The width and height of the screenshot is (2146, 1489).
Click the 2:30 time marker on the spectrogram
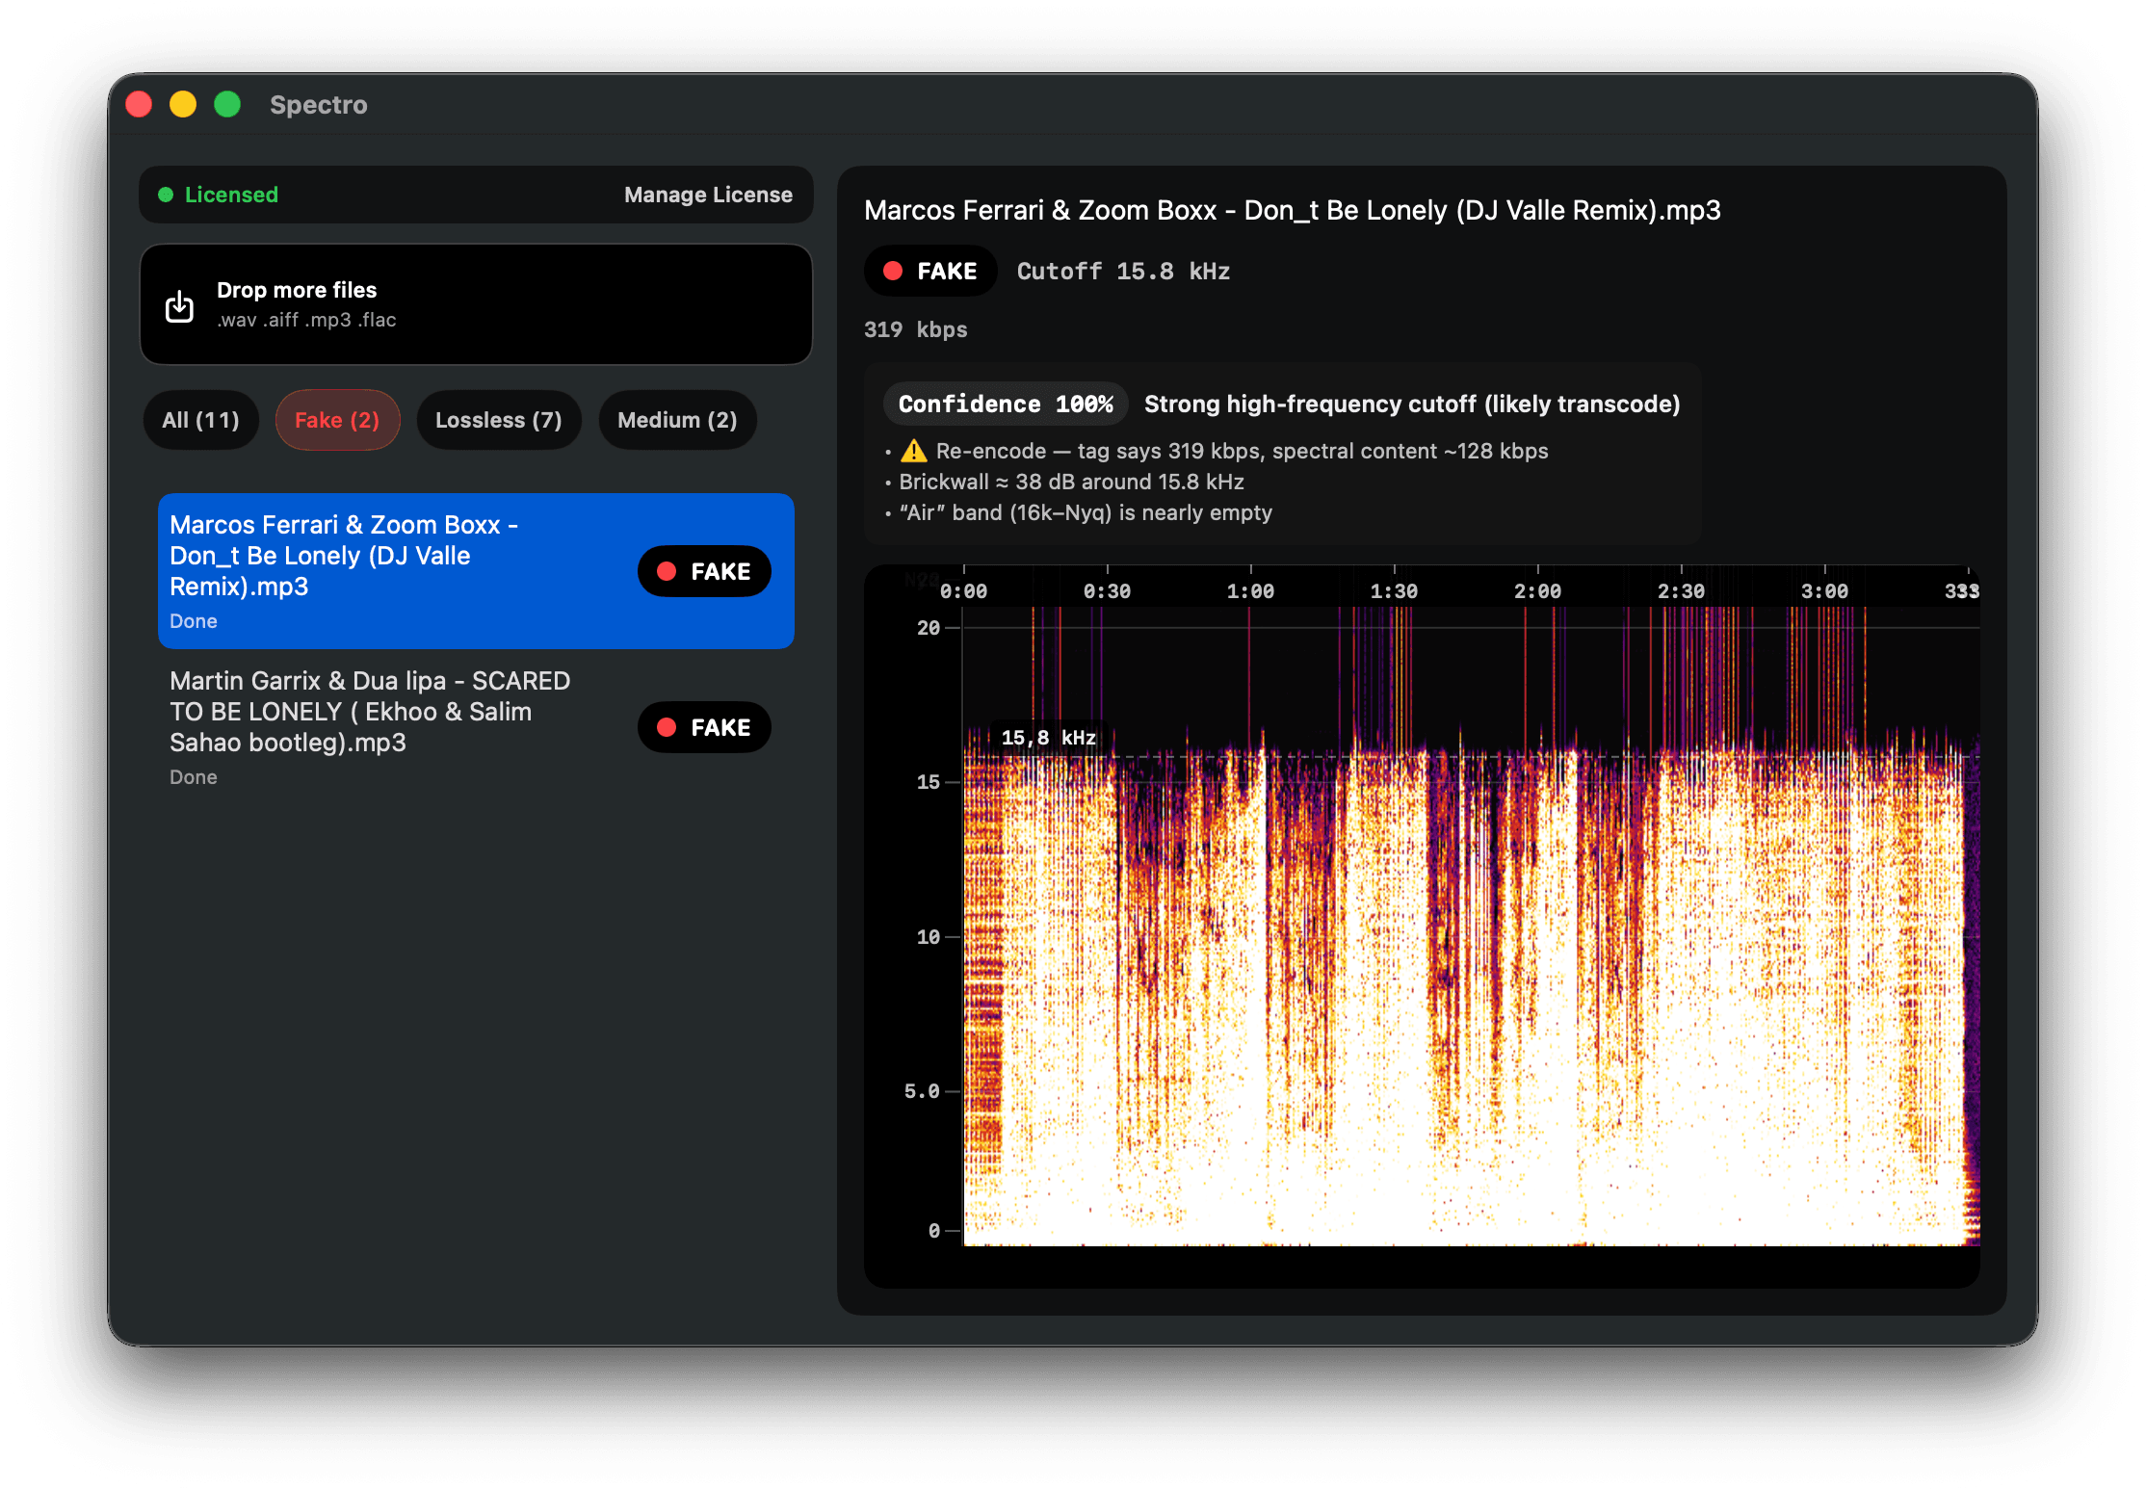pyautogui.click(x=1681, y=591)
